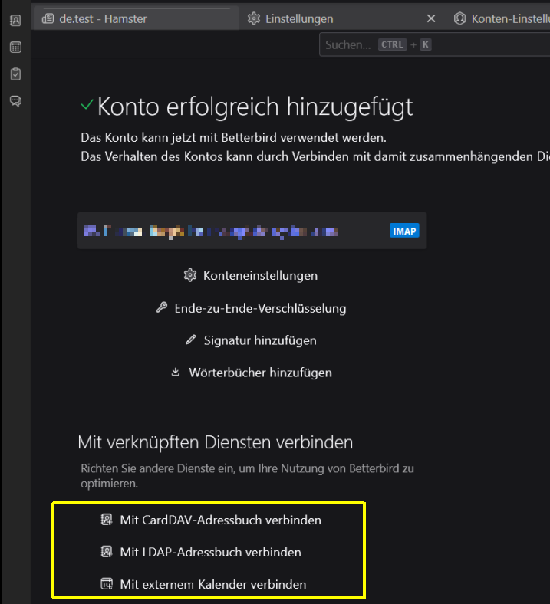Click the gear icon beside Konteneinstellungen
The height and width of the screenshot is (604, 550).
[x=190, y=275]
